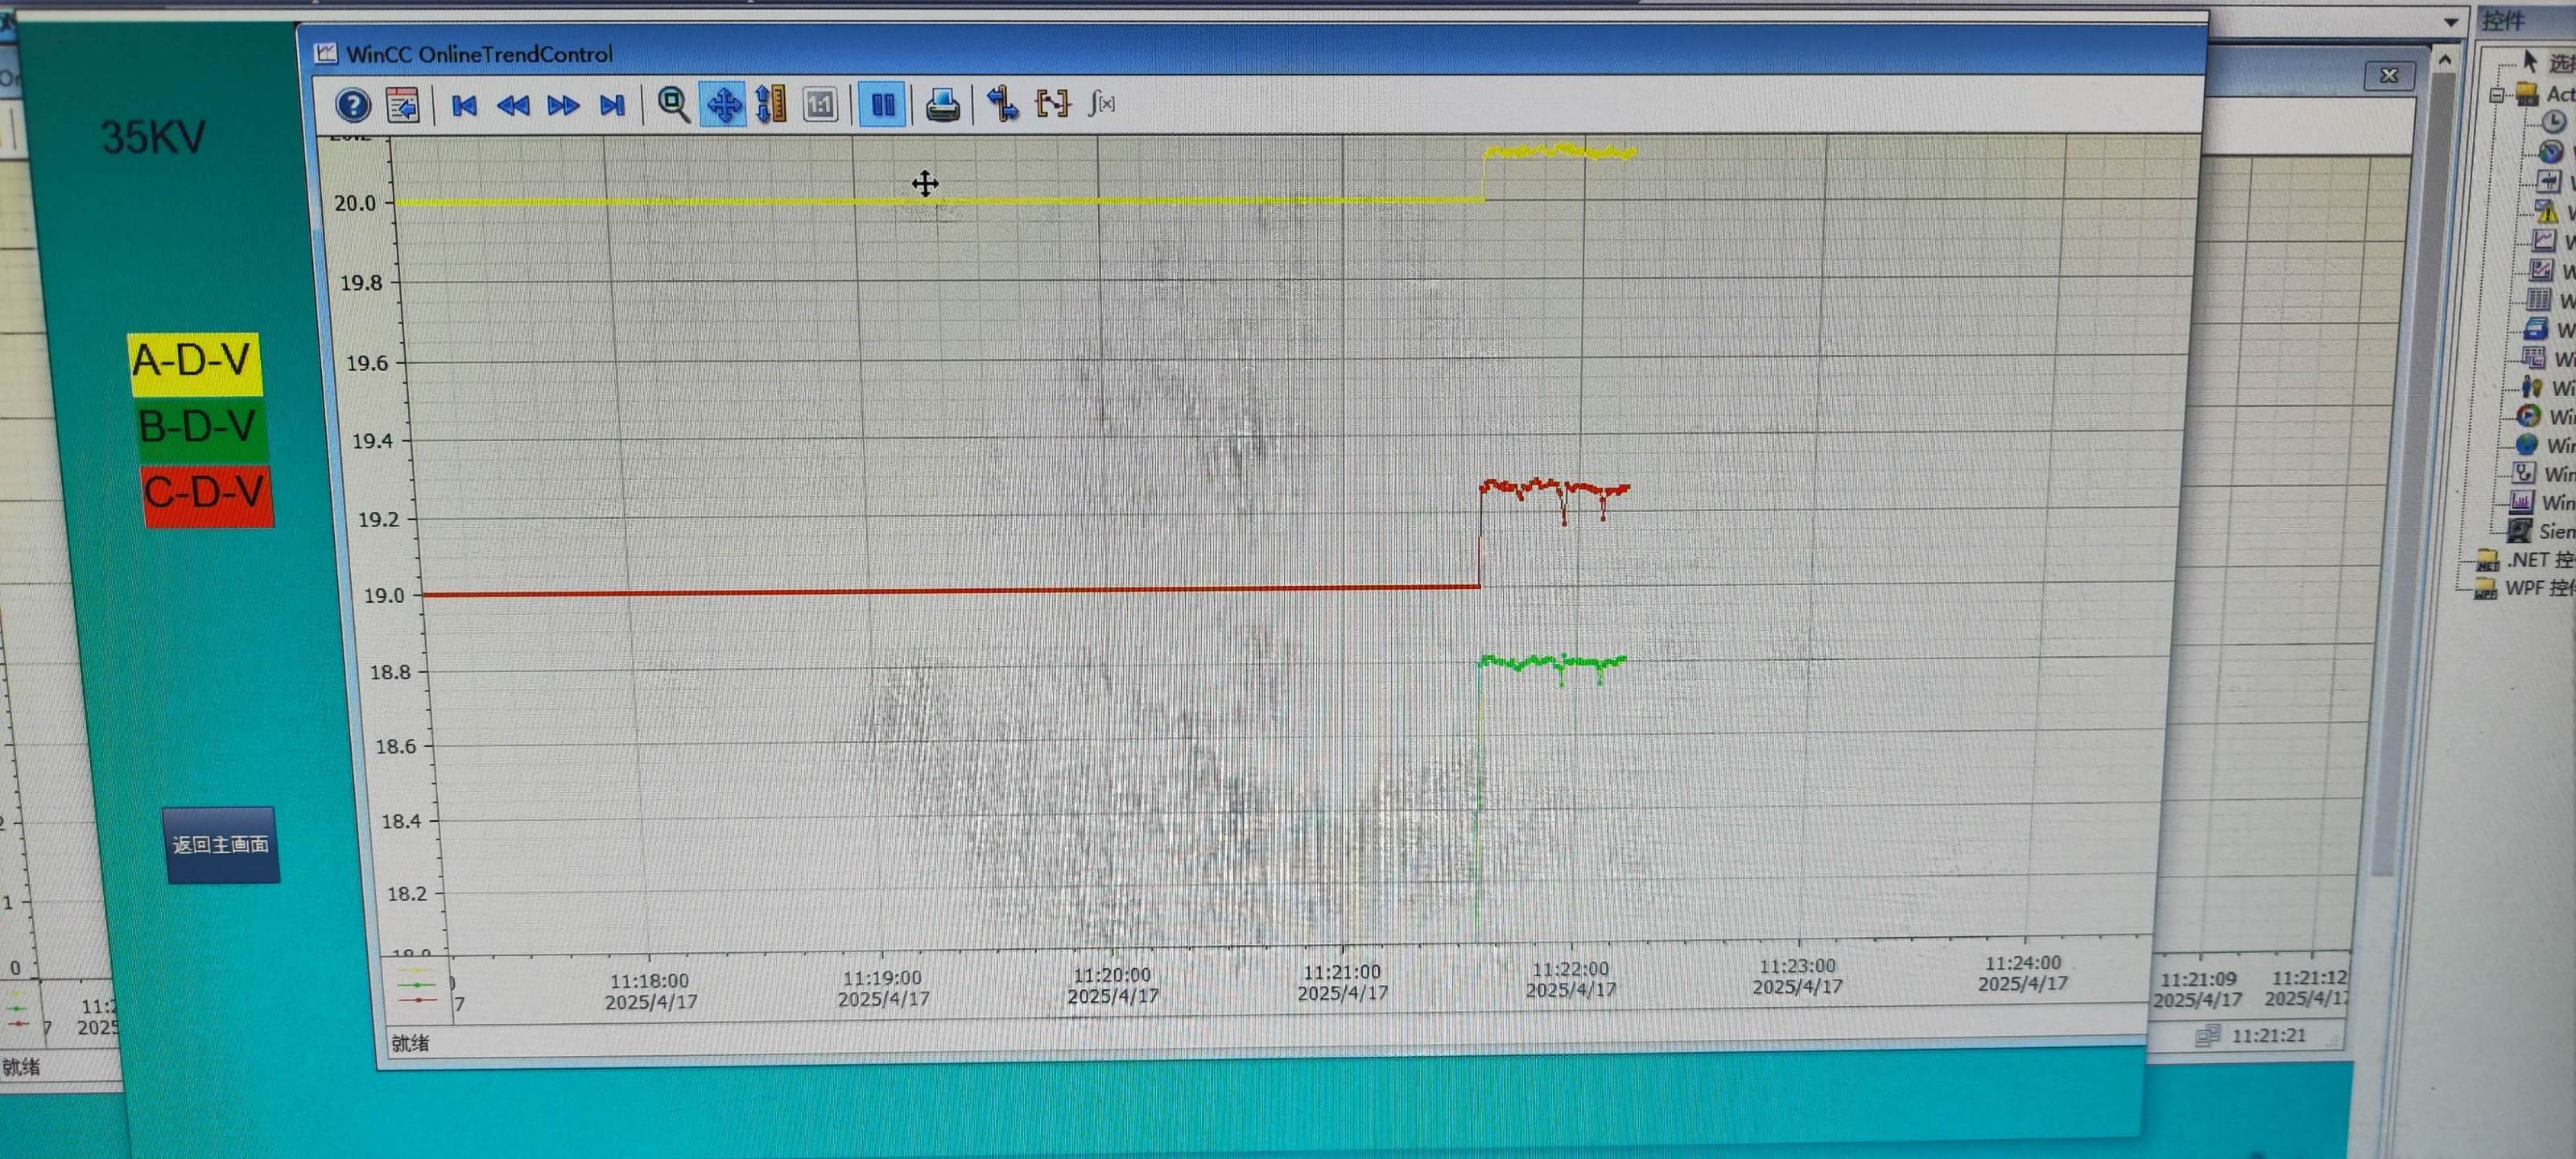This screenshot has height=1159, width=2576.
Task: Go to previous data record
Action: pyautogui.click(x=513, y=105)
